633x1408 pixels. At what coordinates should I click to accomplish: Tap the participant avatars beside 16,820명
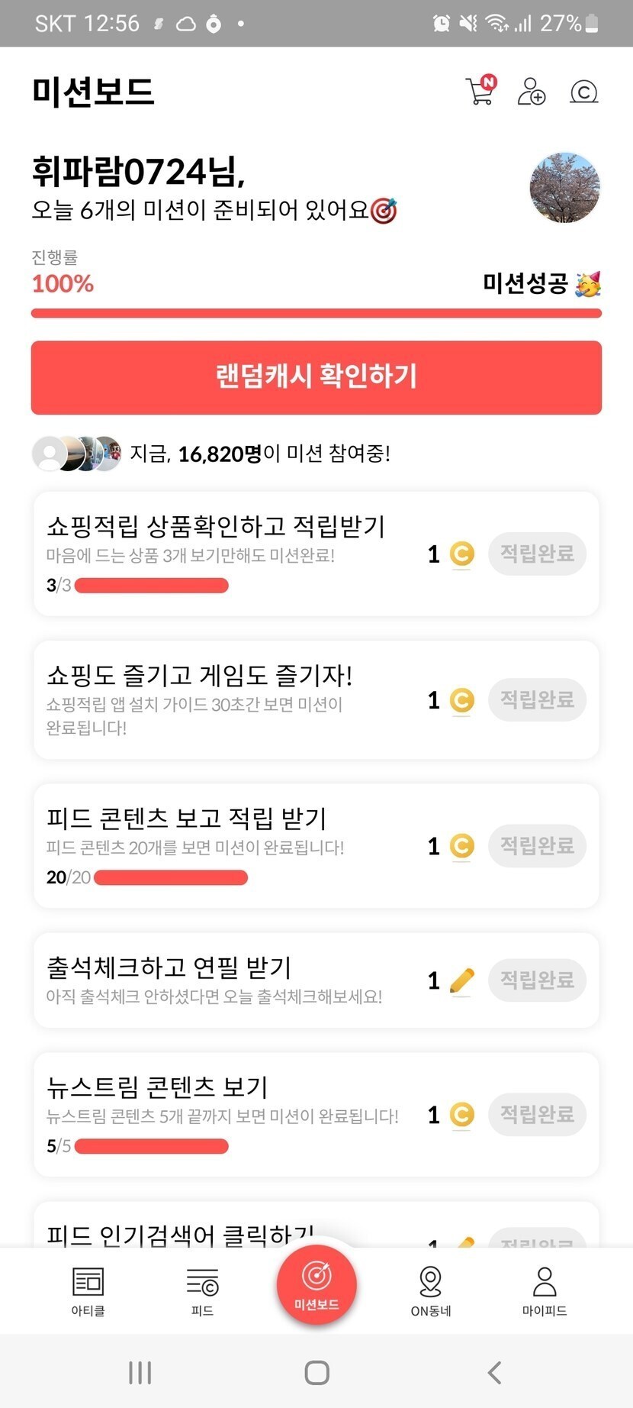[x=76, y=454]
